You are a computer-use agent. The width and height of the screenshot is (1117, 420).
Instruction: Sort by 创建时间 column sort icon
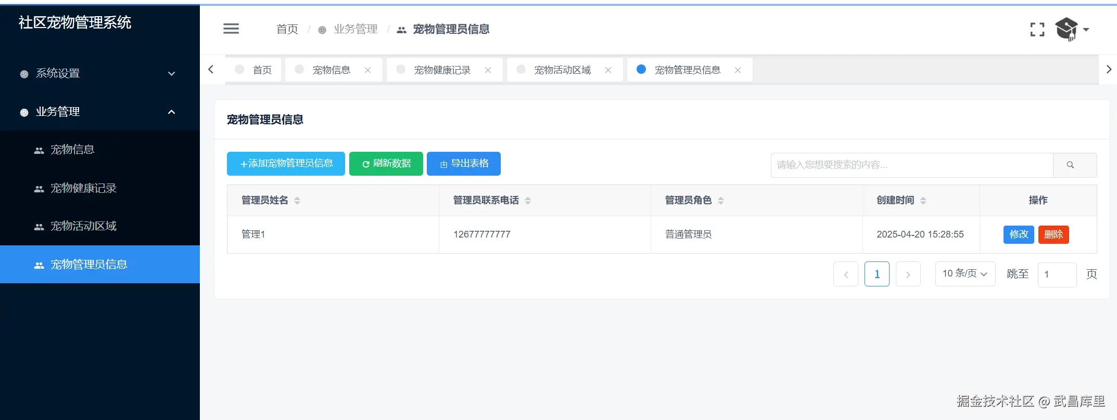tap(923, 201)
